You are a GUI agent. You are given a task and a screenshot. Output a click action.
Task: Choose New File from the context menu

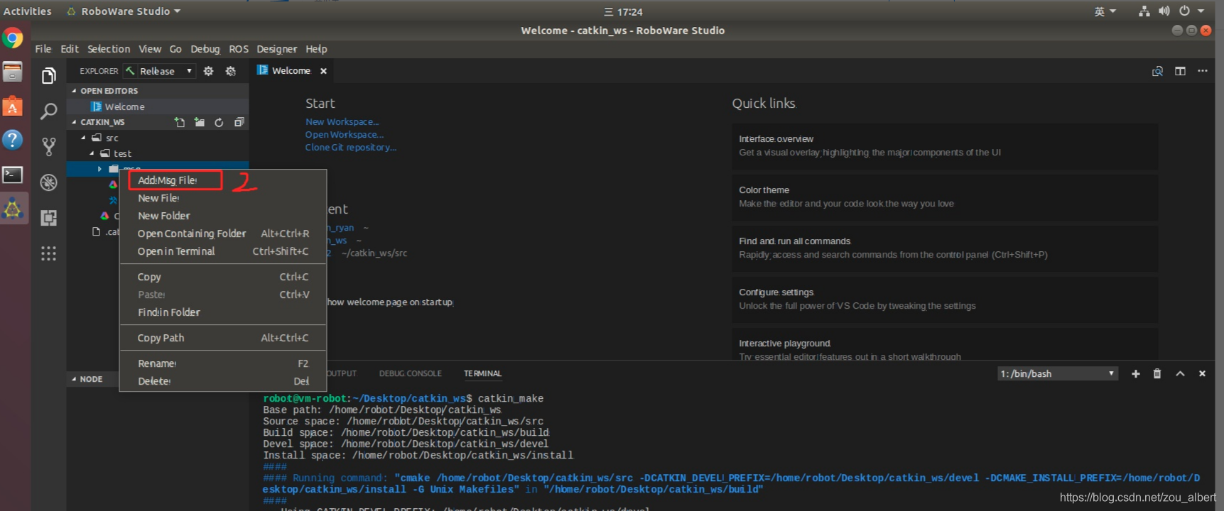point(222,198)
